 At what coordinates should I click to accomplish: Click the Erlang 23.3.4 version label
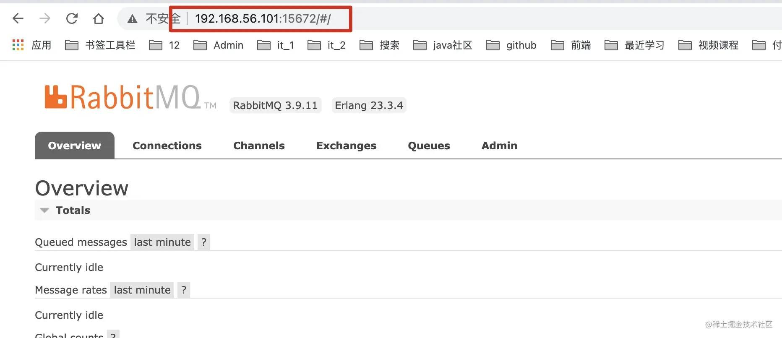point(369,105)
